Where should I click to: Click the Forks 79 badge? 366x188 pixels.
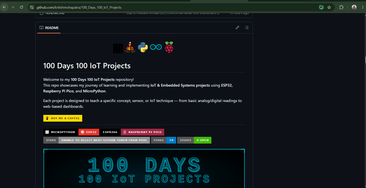164,140
